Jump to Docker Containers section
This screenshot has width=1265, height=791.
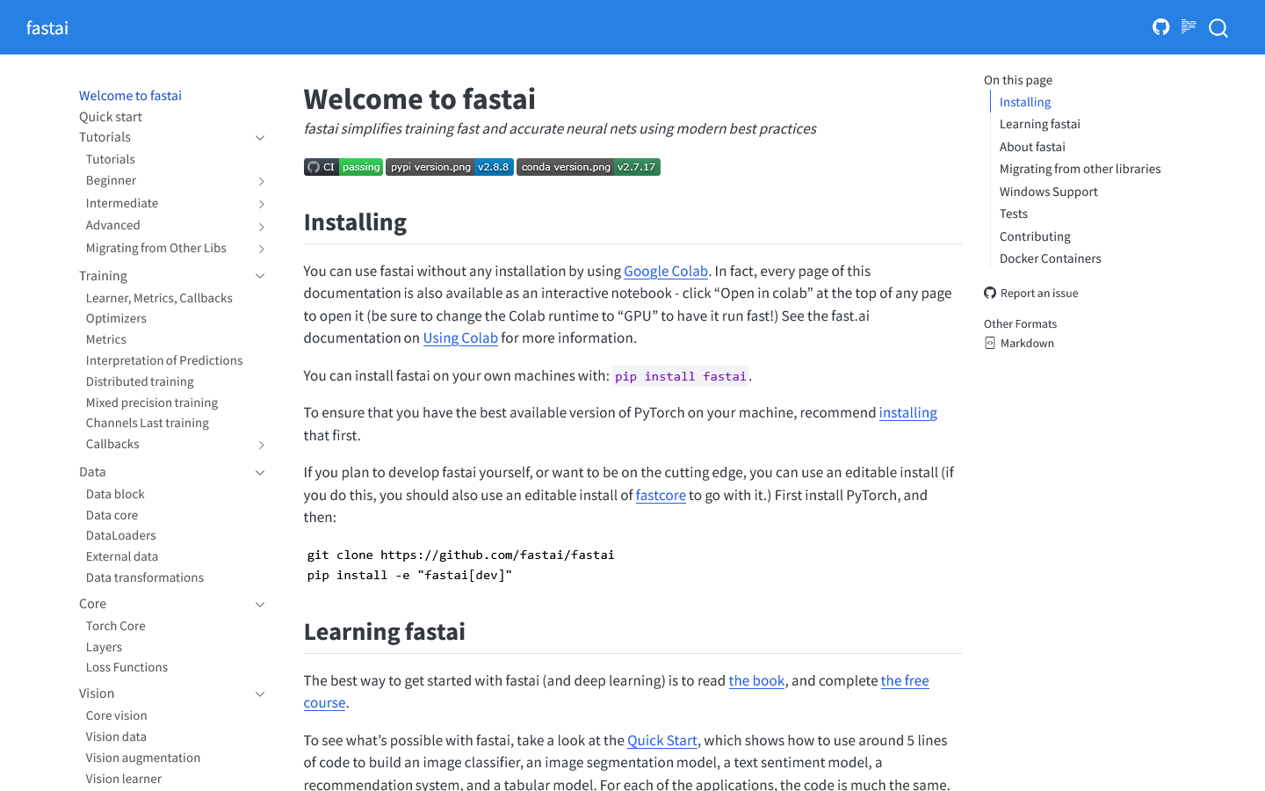[x=1051, y=258]
